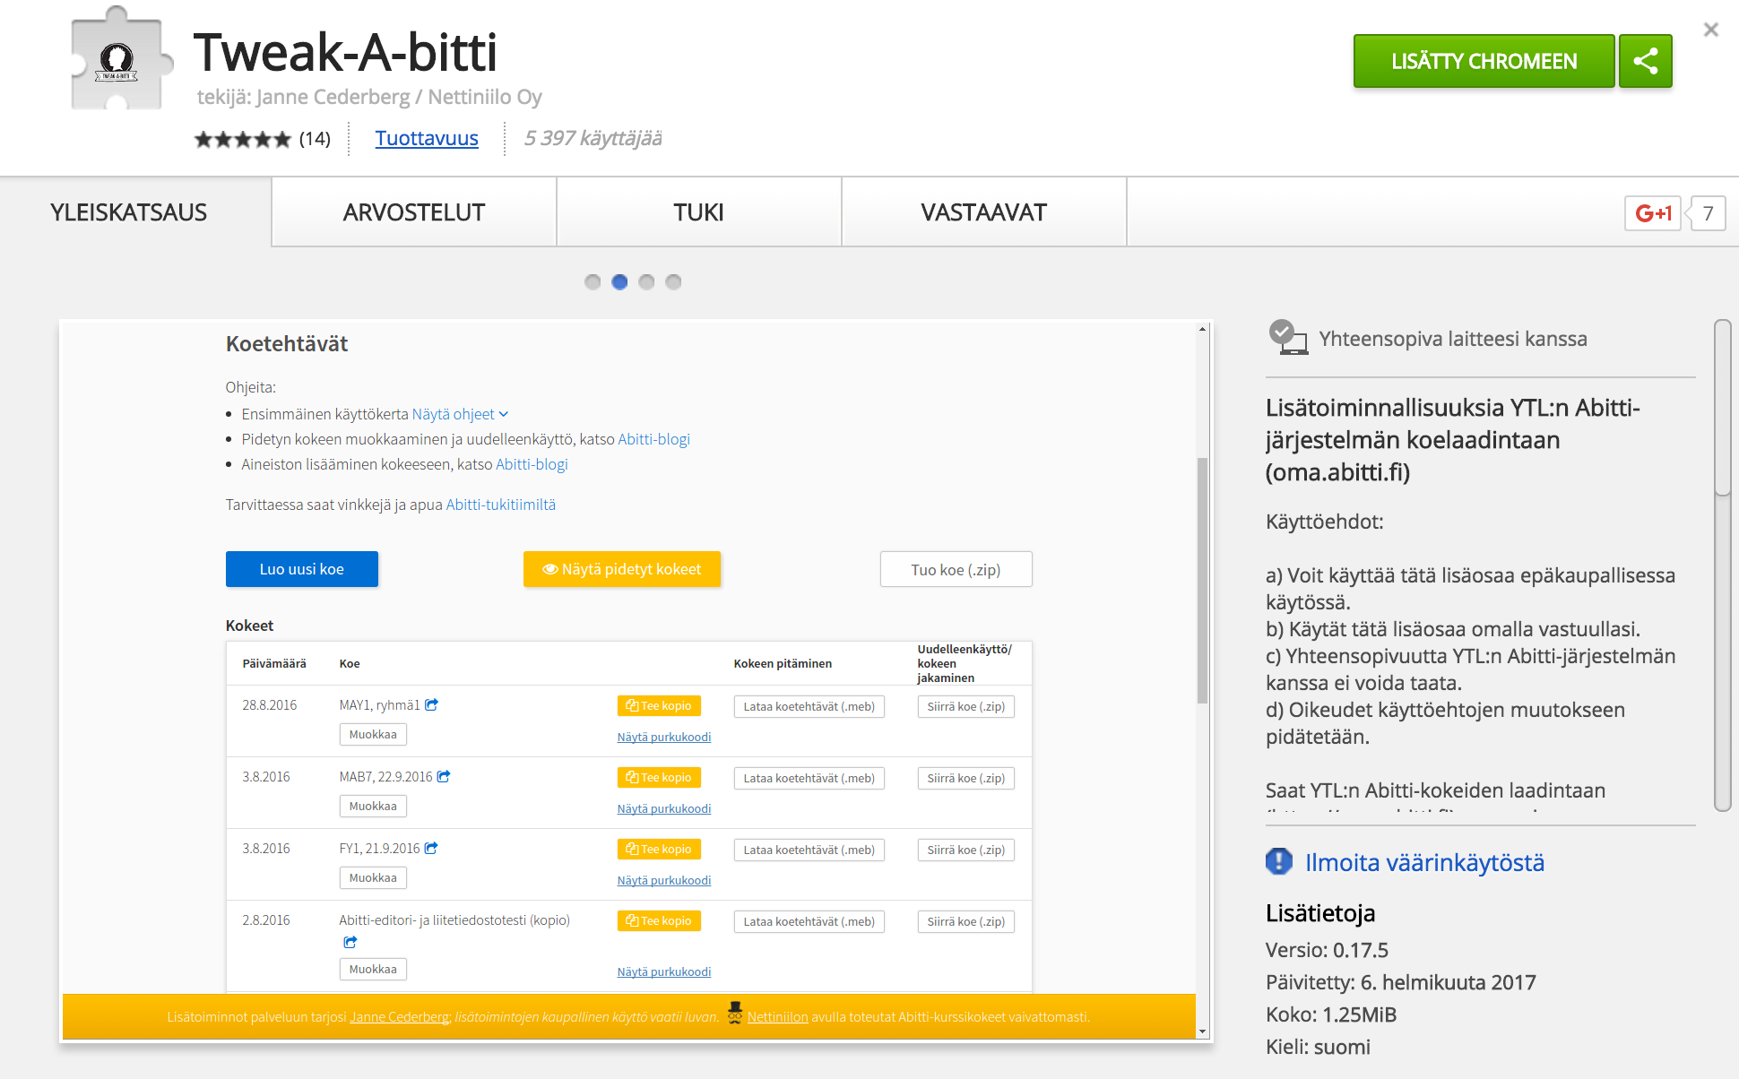This screenshot has width=1739, height=1079.
Task: Click the five-star rating icons
Action: click(x=243, y=139)
